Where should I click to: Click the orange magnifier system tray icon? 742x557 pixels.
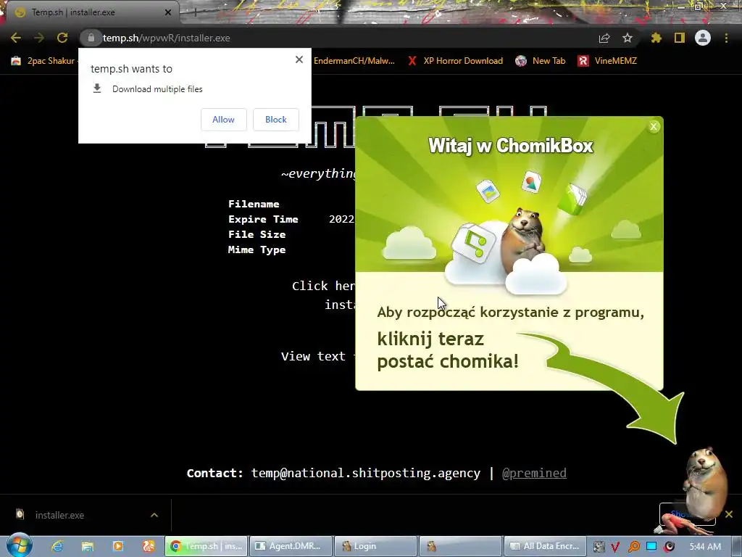click(x=633, y=547)
